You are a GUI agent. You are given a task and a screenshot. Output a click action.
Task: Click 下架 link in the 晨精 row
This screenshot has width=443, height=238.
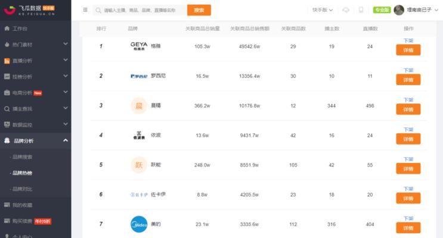408,100
